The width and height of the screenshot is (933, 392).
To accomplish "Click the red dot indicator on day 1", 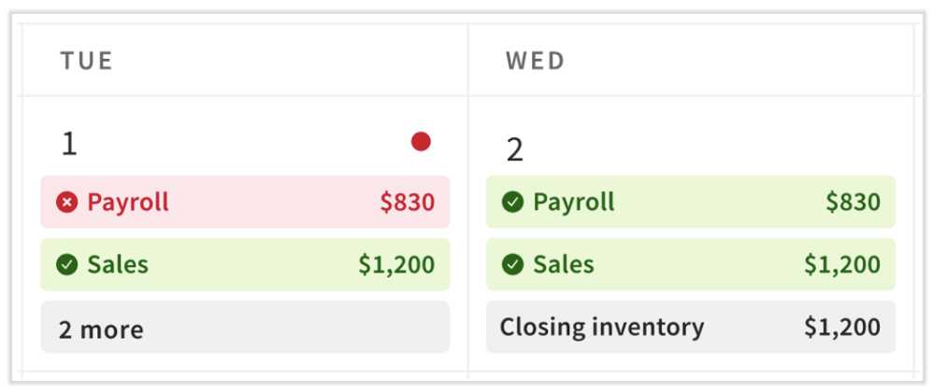I will click(421, 142).
